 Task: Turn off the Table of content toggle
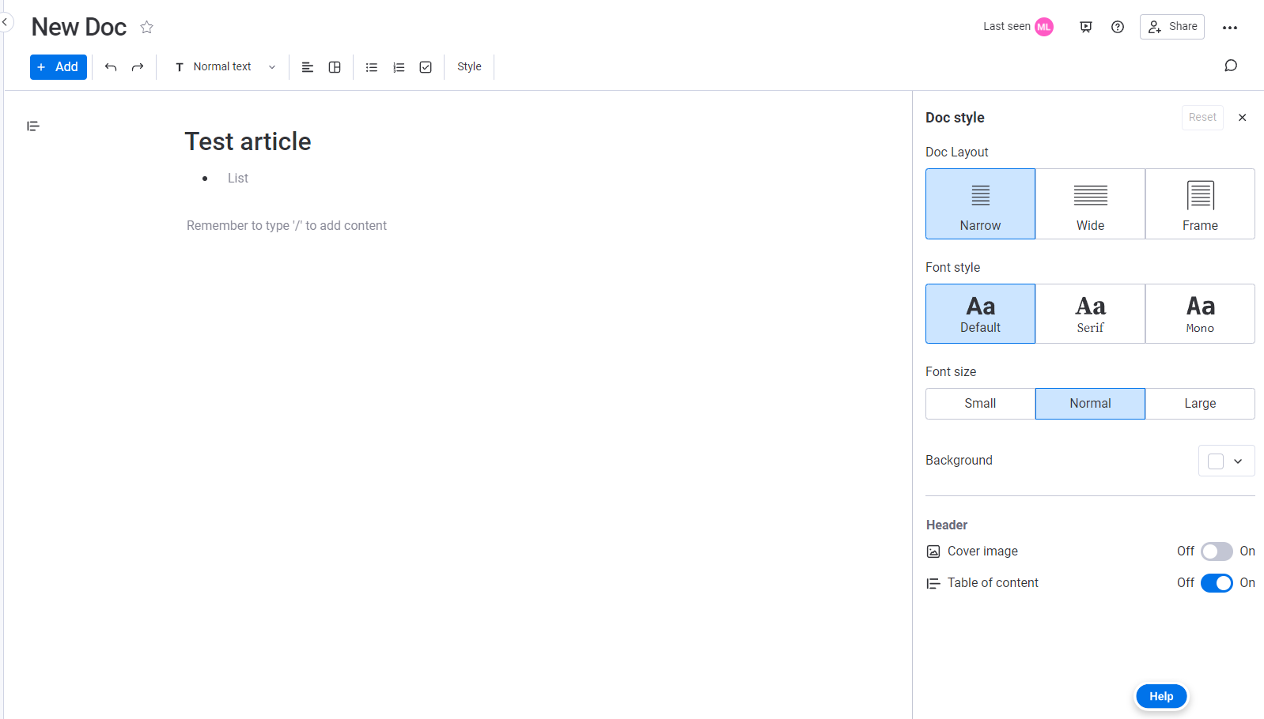[1216, 583]
